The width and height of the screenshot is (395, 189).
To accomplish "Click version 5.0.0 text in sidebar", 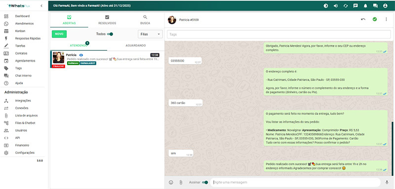I will click(x=40, y=160).
